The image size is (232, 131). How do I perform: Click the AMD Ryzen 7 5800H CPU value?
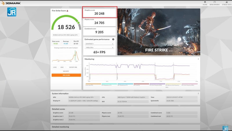[133, 97]
